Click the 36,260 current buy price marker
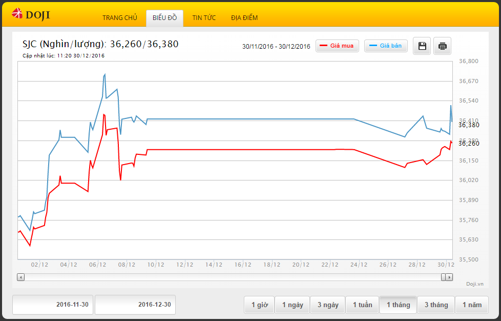Screen dimensions: 501x321 click(469, 144)
